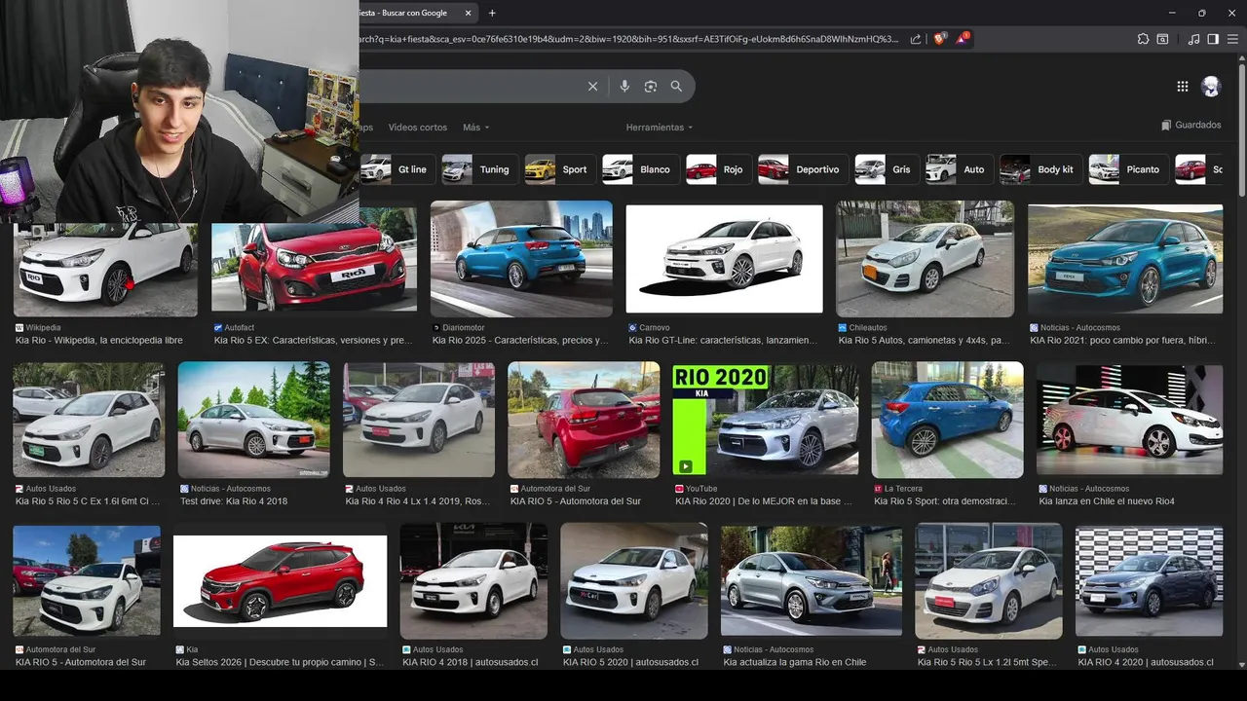
Task: Start a voice search with microphone
Action: [x=624, y=87]
